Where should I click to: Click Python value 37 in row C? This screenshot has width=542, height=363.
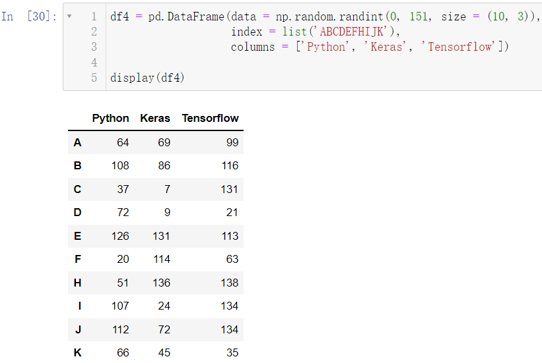tap(123, 189)
